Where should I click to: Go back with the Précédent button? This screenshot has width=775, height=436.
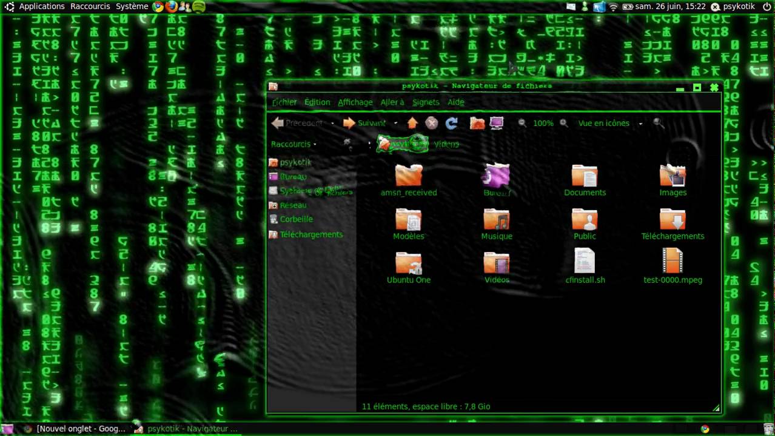[x=297, y=123]
